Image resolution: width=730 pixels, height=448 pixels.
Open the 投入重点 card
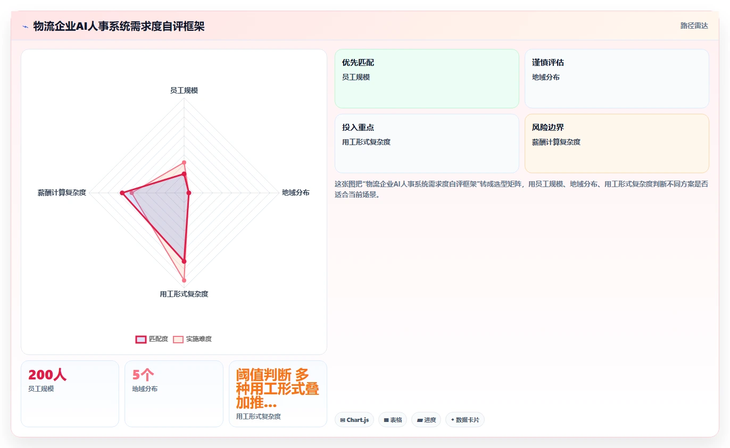(427, 143)
